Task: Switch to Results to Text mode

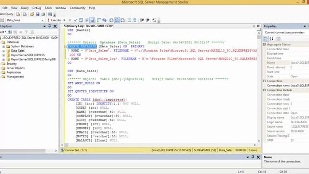Action: point(112,20)
